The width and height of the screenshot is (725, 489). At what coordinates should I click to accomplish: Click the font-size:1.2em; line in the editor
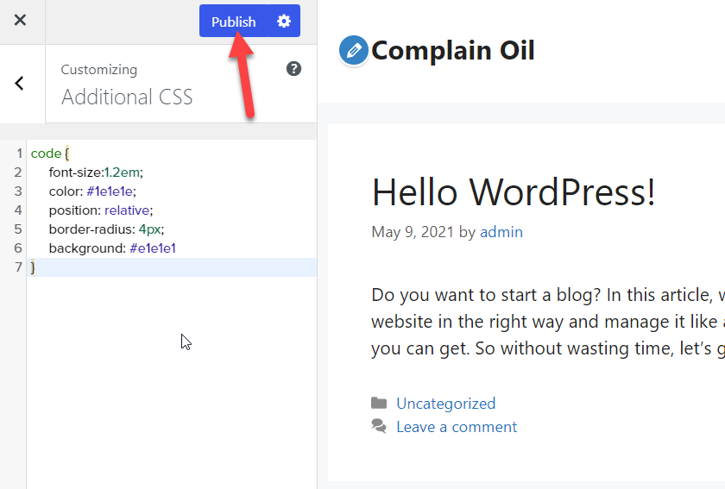[96, 172]
